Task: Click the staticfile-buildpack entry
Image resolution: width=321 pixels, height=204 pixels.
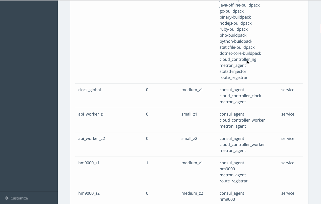Action: point(237,47)
